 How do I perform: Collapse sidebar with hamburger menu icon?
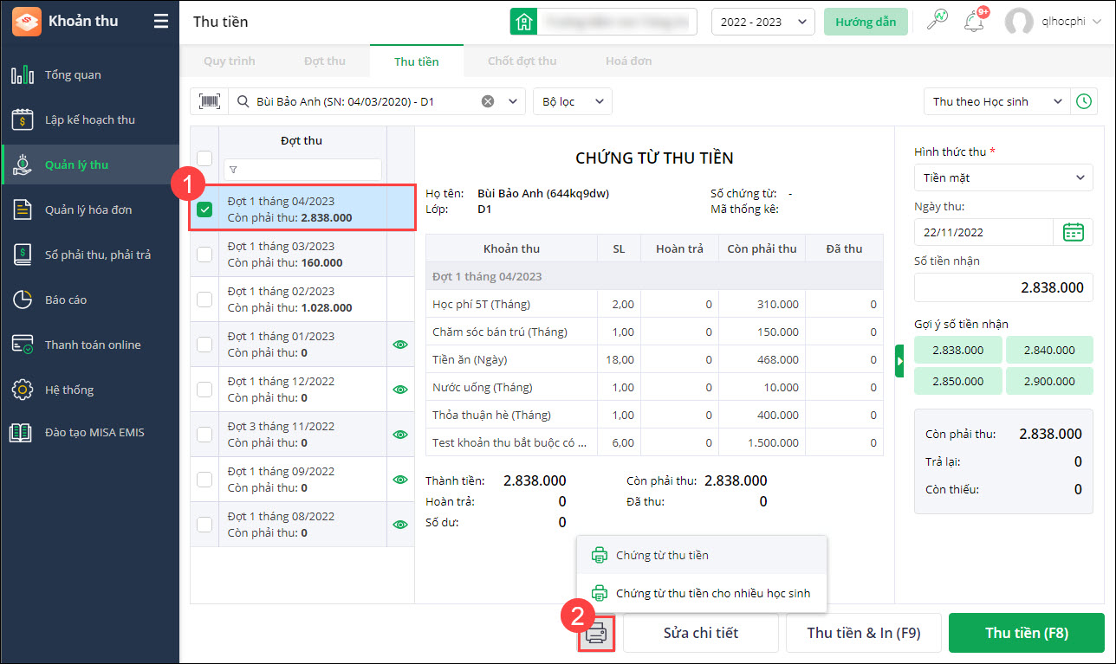click(161, 22)
